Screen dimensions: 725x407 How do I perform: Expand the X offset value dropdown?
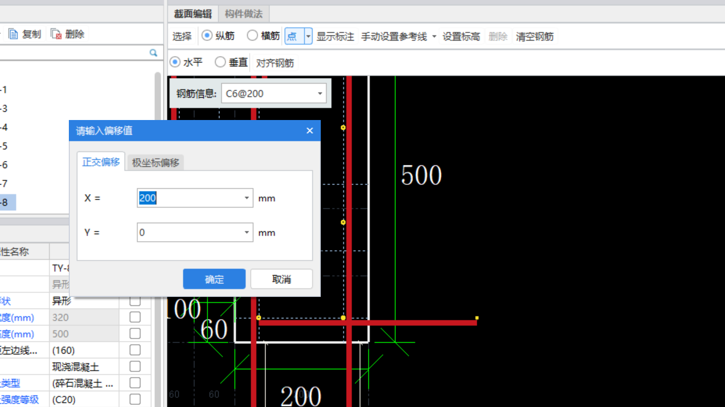tap(247, 198)
